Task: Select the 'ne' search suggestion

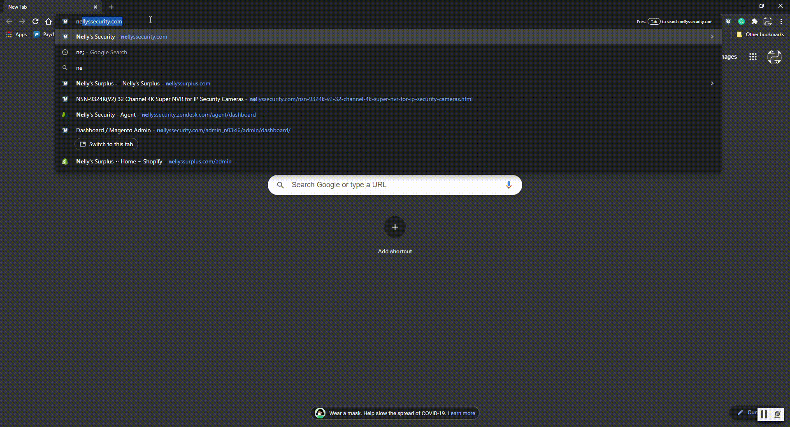Action: pos(388,68)
